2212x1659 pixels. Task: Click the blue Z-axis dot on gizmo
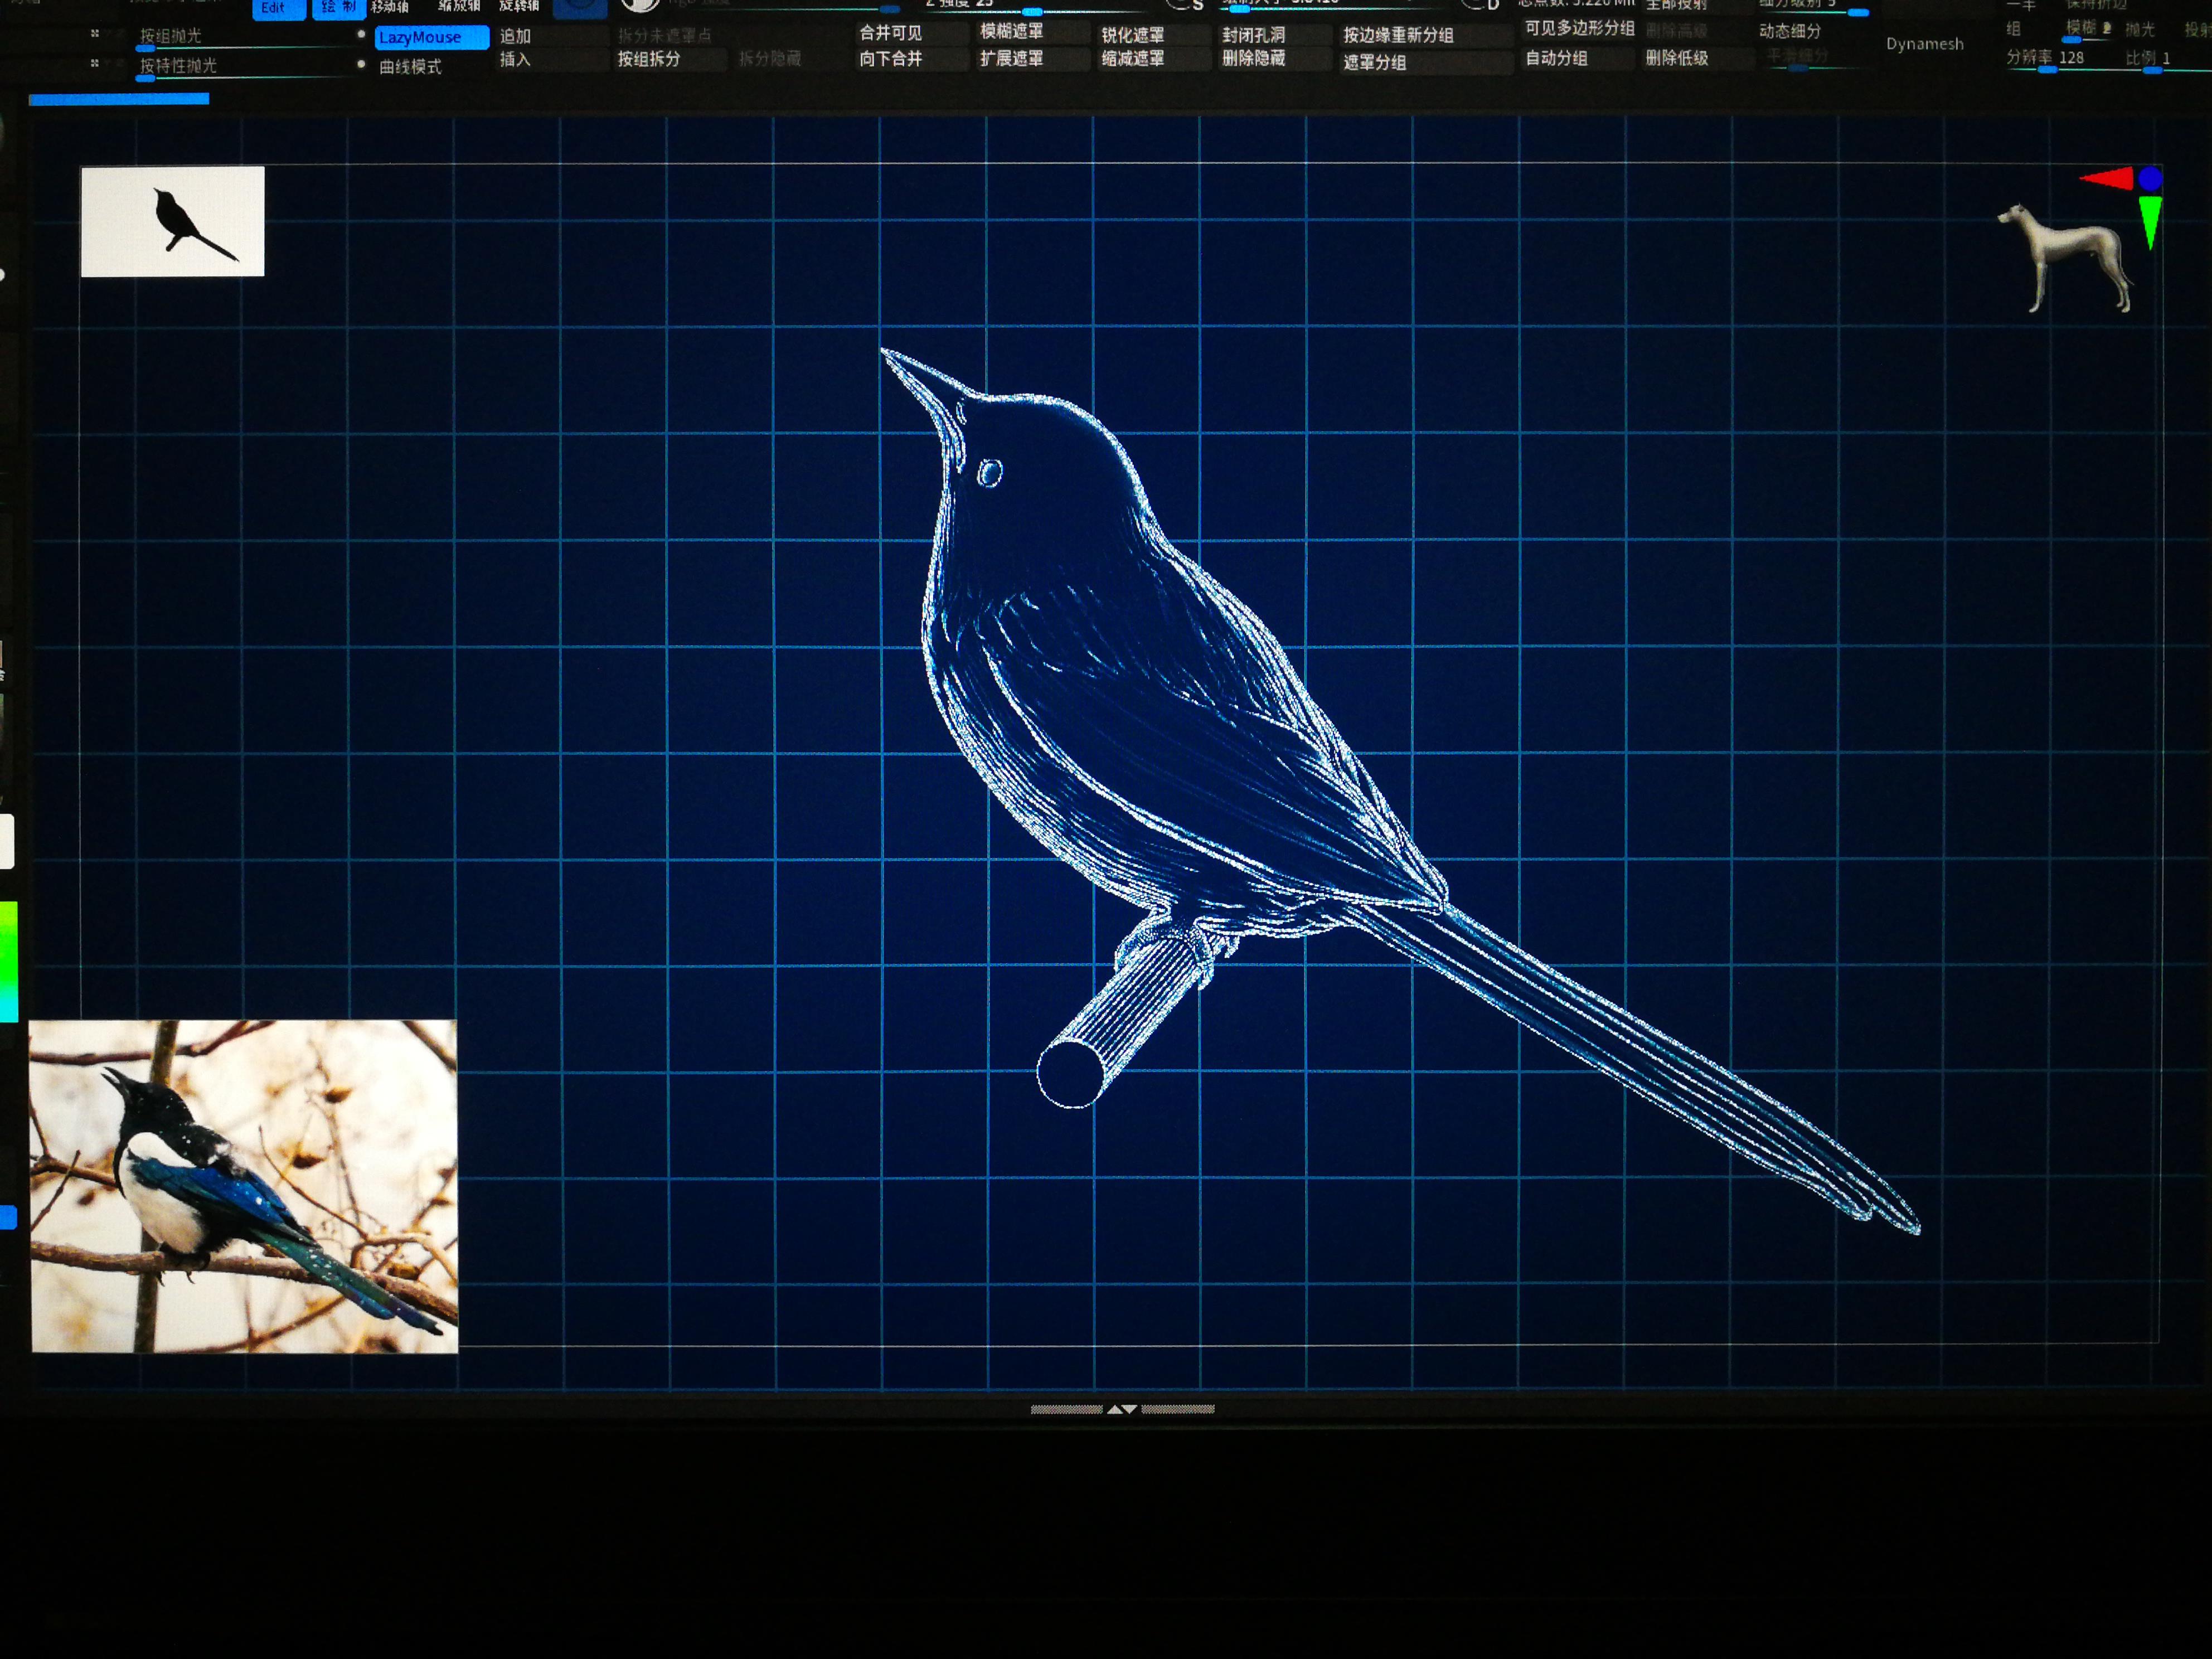tap(2150, 179)
